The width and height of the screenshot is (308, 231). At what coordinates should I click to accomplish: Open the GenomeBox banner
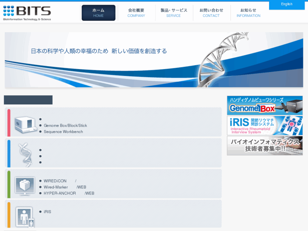pyautogui.click(x=265, y=106)
